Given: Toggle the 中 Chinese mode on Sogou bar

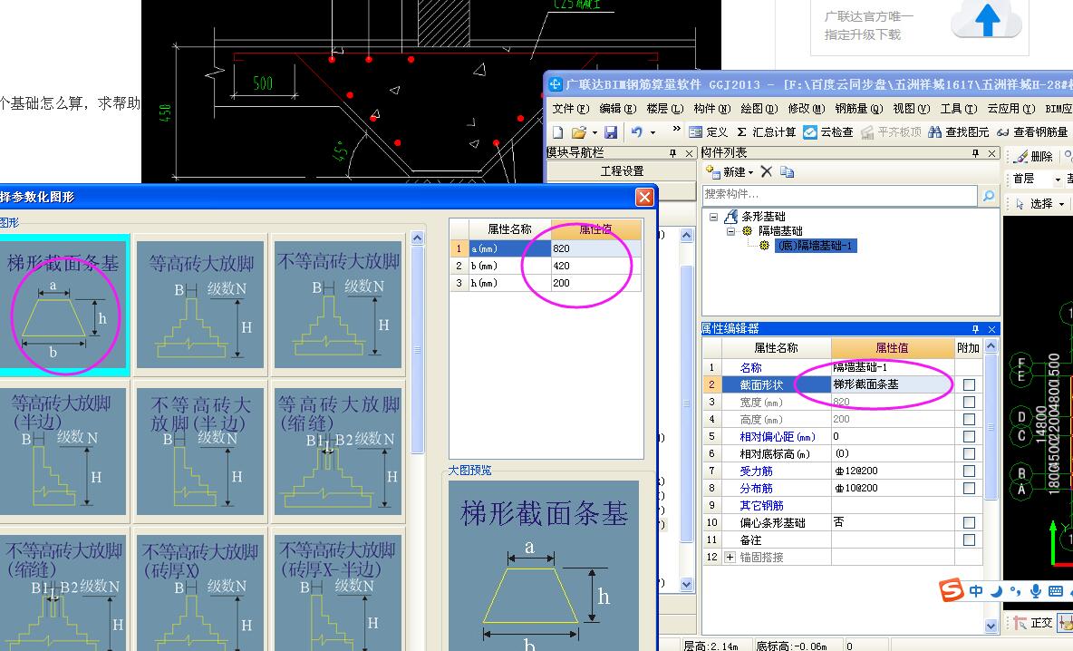Looking at the screenshot, I should (976, 591).
